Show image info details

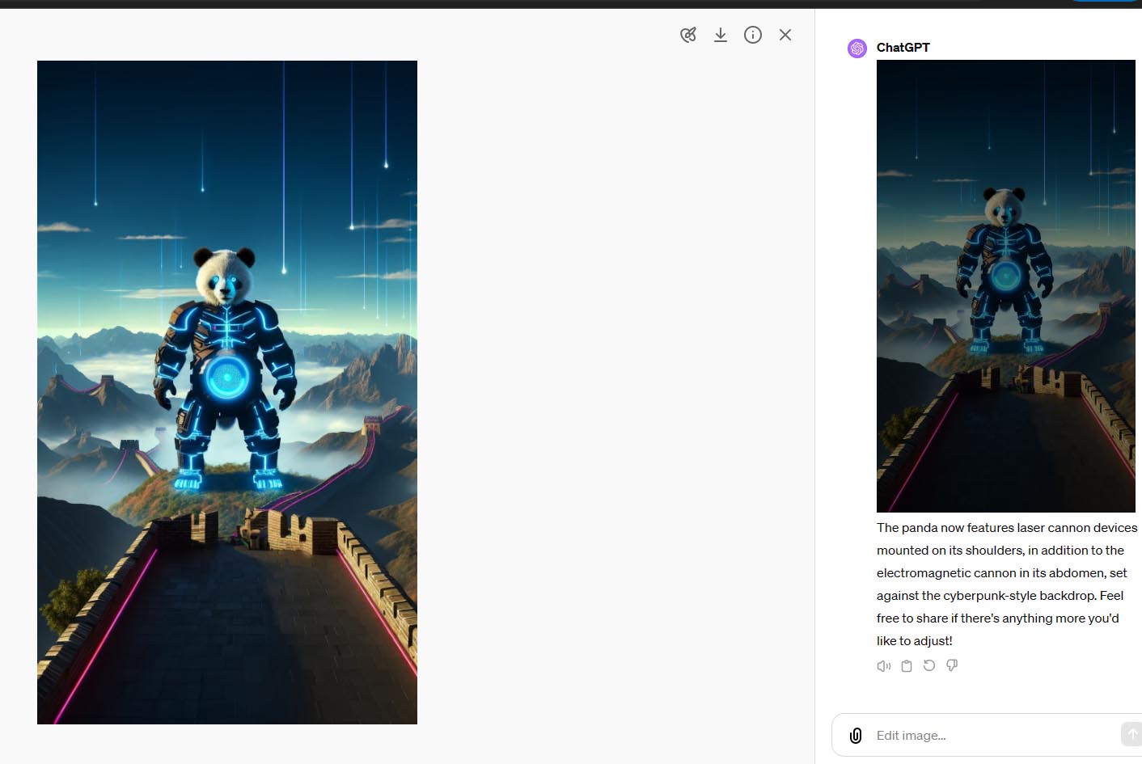point(753,35)
